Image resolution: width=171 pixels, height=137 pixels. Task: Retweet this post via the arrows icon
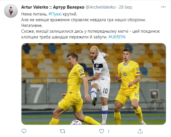(x=63, y=131)
